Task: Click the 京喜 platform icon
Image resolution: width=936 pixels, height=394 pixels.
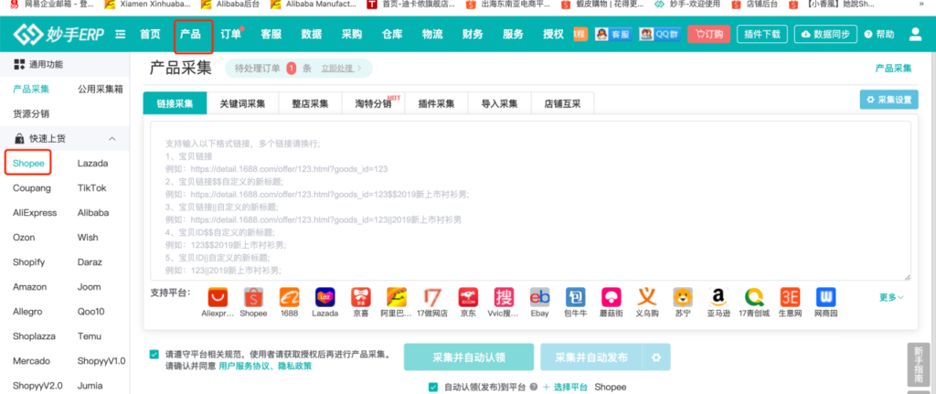Action: (x=360, y=297)
